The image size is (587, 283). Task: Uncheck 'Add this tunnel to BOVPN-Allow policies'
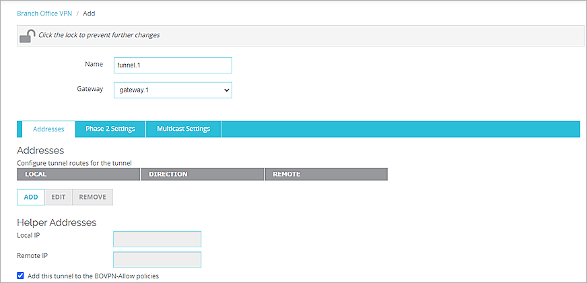(x=21, y=276)
